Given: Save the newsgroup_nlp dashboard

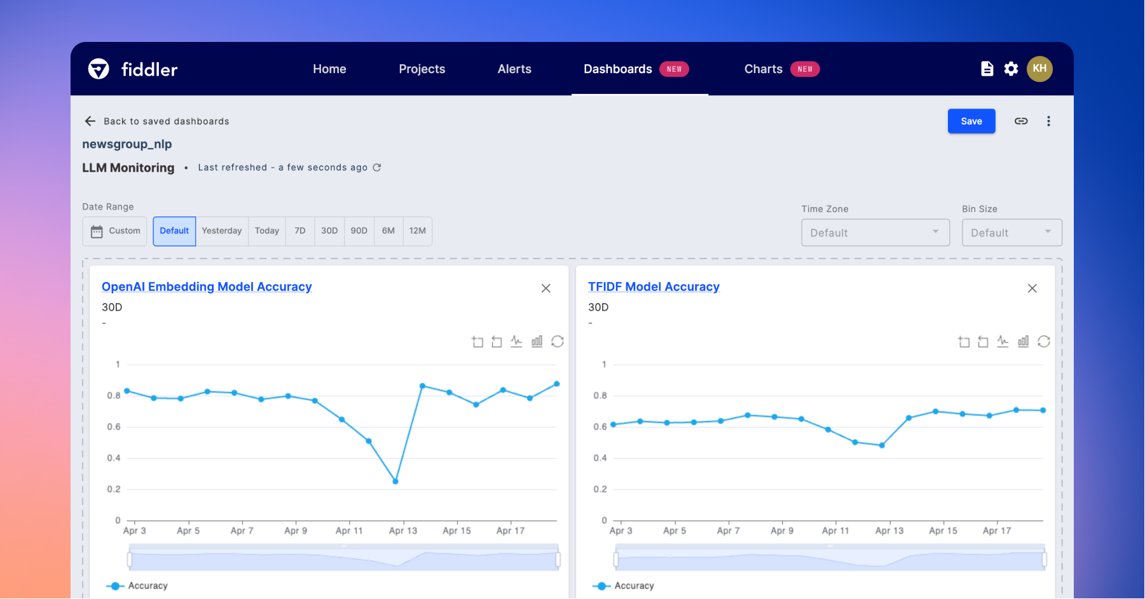Looking at the screenshot, I should click(971, 121).
